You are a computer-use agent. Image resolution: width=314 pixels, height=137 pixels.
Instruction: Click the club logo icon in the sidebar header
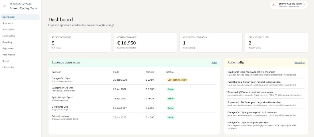pyautogui.click(x=5, y=6)
